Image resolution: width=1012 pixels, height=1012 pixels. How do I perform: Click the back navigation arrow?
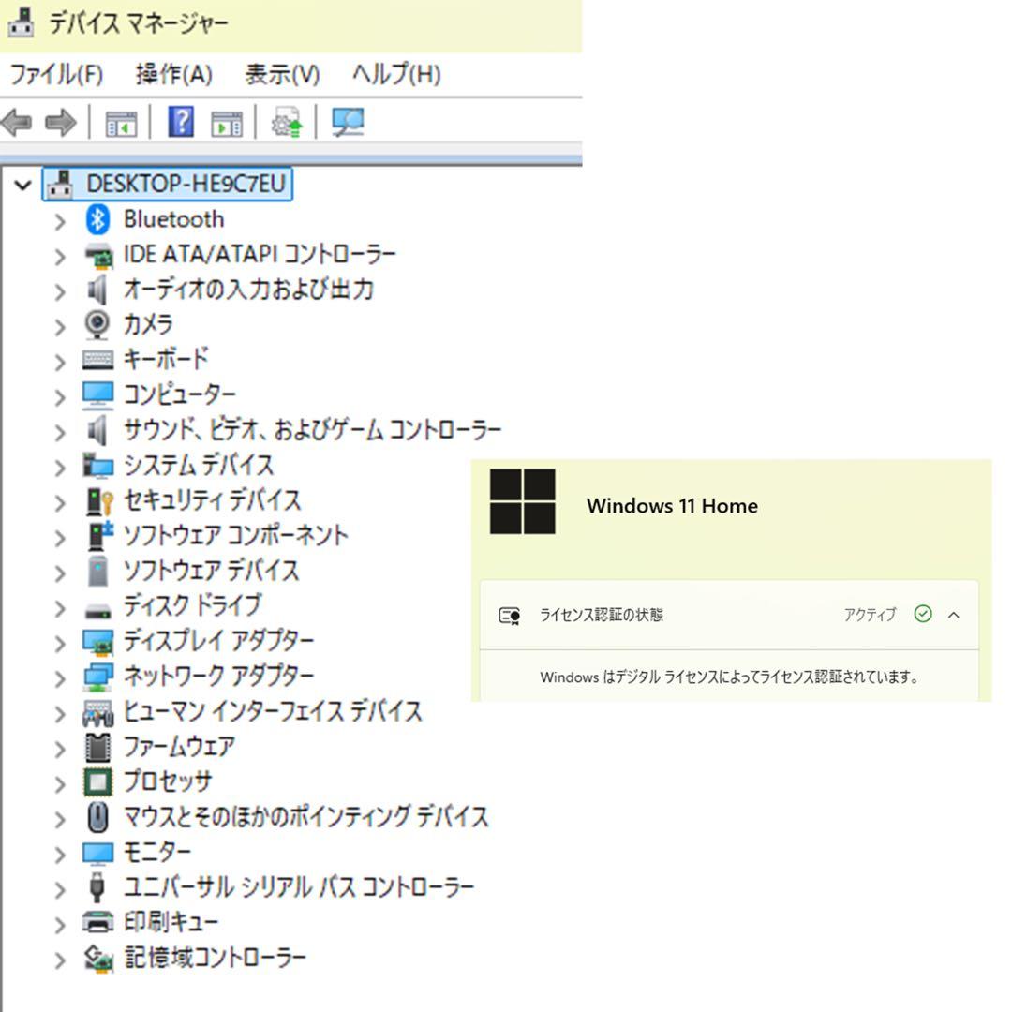click(16, 122)
